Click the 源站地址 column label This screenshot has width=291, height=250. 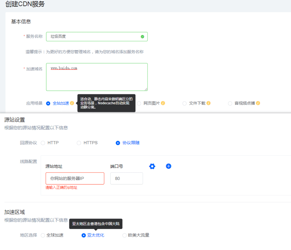click(x=54, y=166)
